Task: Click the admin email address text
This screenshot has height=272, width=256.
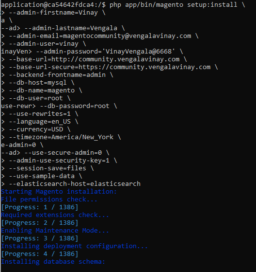Action: click(127, 36)
